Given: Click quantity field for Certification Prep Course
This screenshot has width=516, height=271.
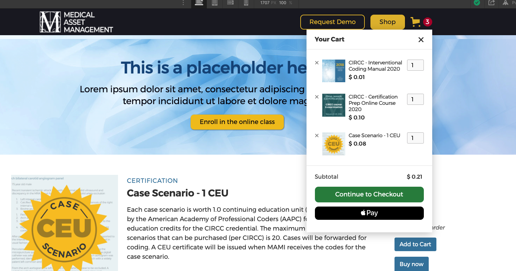Looking at the screenshot, I should [415, 99].
